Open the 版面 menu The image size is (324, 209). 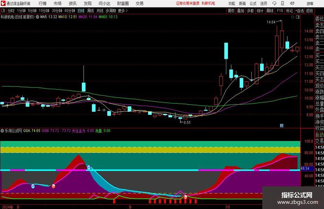pos(242,3)
